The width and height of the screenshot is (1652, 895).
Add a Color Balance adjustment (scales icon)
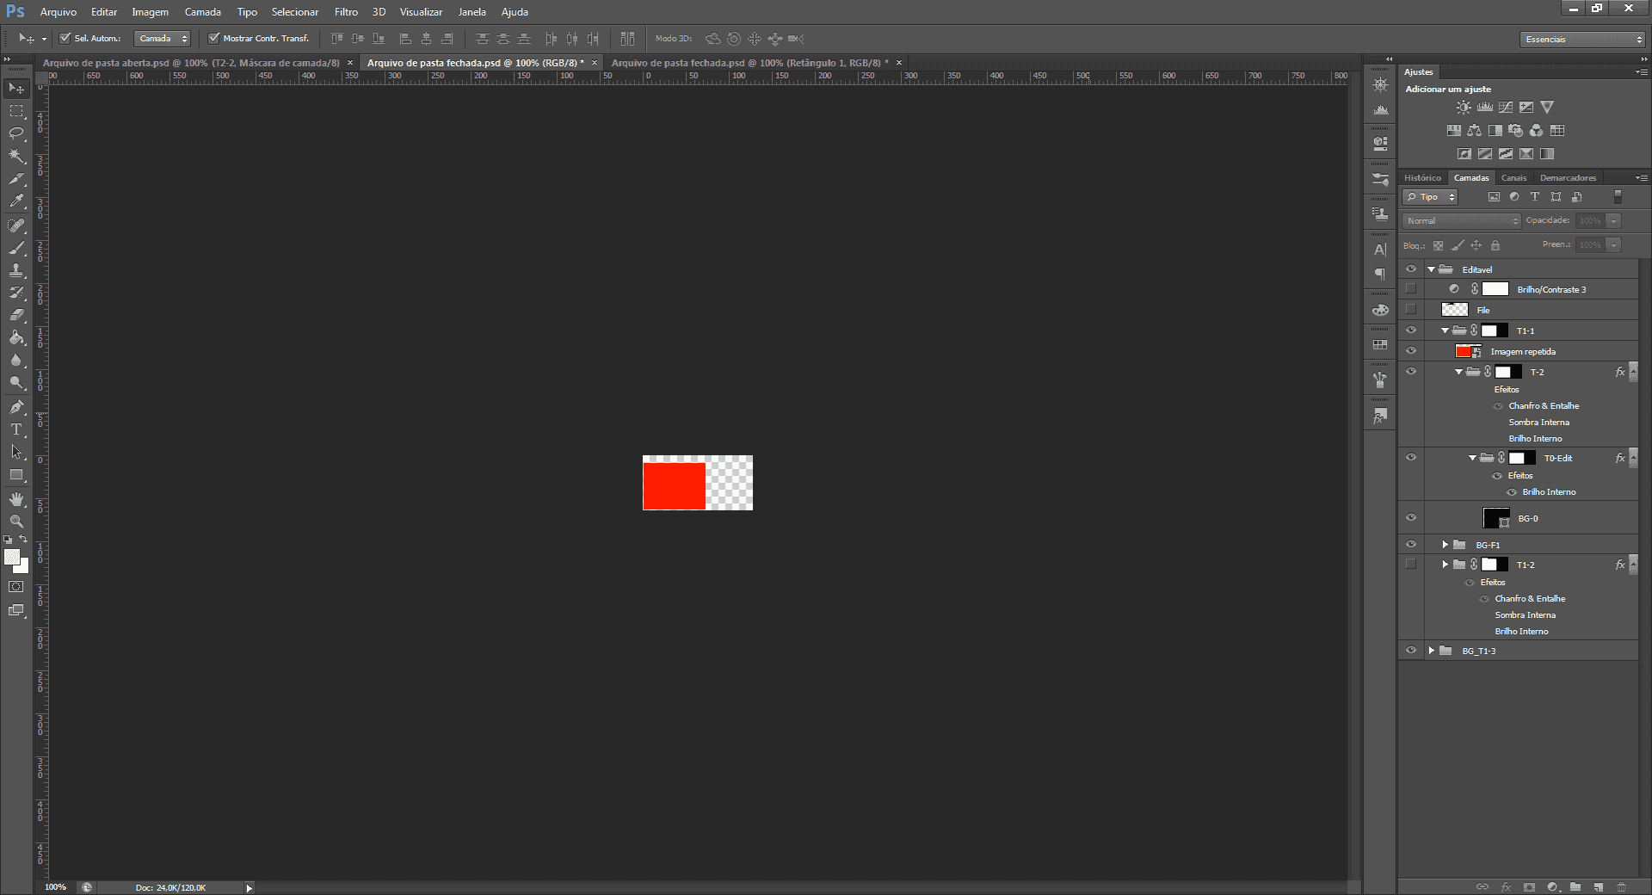click(1475, 131)
